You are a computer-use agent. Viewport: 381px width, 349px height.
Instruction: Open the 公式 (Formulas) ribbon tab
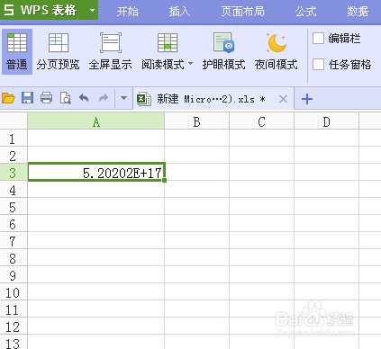tap(305, 12)
